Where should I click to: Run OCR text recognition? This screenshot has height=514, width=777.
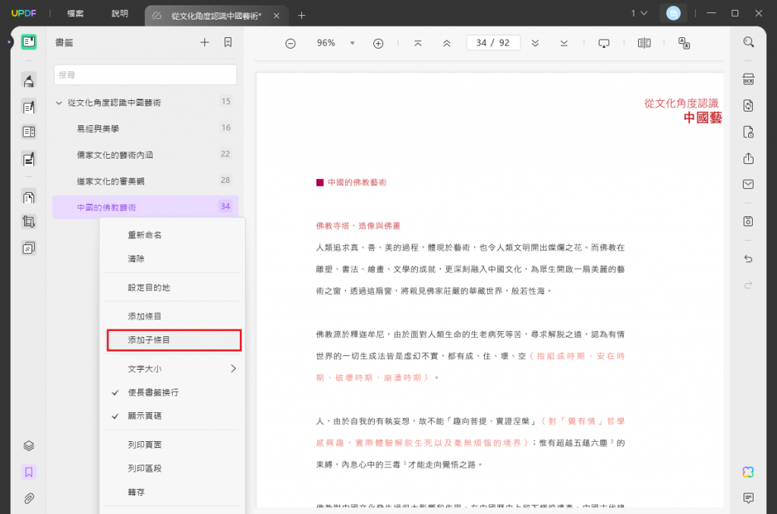pyautogui.click(x=748, y=79)
